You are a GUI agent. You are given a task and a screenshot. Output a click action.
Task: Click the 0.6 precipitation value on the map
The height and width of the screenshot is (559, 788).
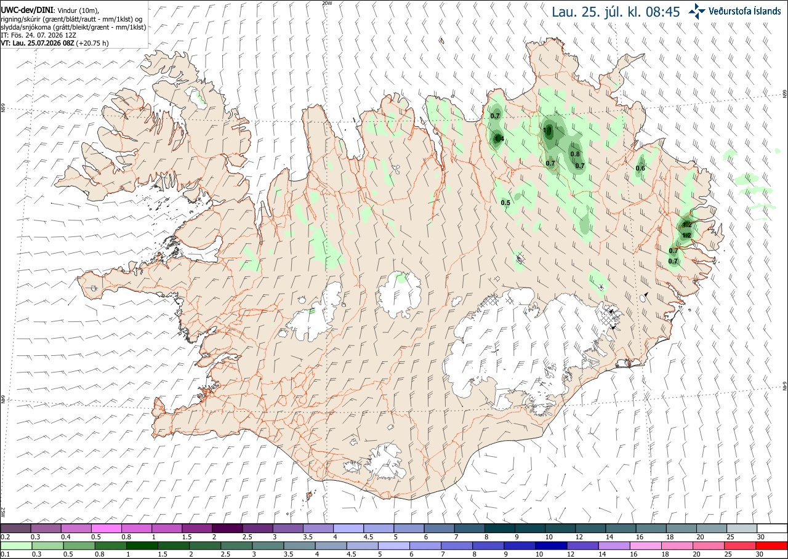(x=640, y=168)
